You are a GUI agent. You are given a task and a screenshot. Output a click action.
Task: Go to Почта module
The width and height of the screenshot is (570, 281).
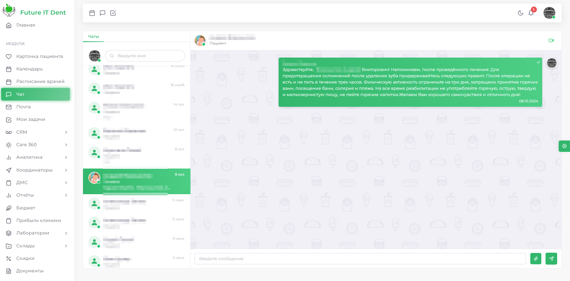[x=23, y=107]
